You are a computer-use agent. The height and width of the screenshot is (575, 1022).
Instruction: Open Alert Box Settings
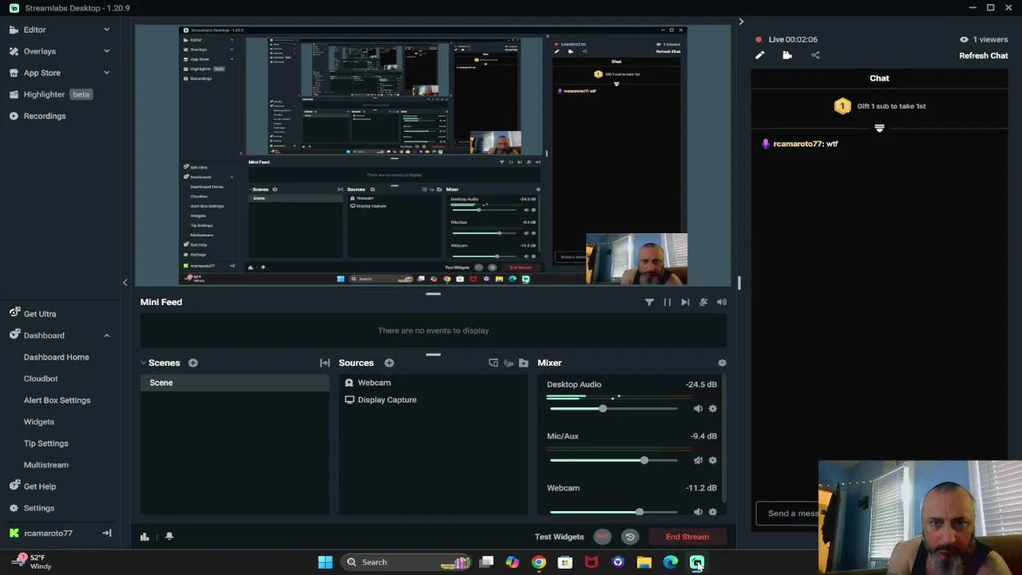[57, 400]
